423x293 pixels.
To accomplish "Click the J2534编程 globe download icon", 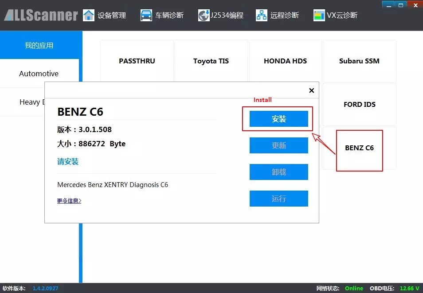I will pyautogui.click(x=204, y=15).
